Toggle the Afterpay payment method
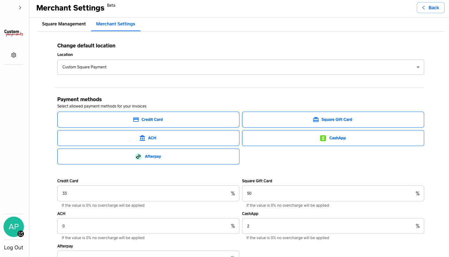This screenshot has height=257, width=449. (148, 156)
